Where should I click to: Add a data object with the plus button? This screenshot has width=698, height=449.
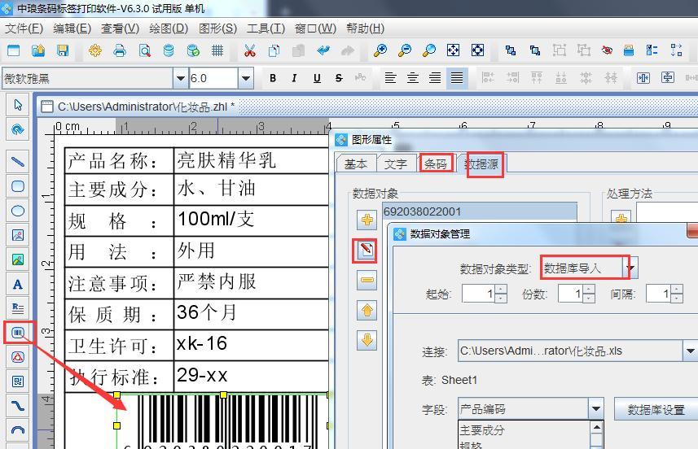click(x=367, y=220)
